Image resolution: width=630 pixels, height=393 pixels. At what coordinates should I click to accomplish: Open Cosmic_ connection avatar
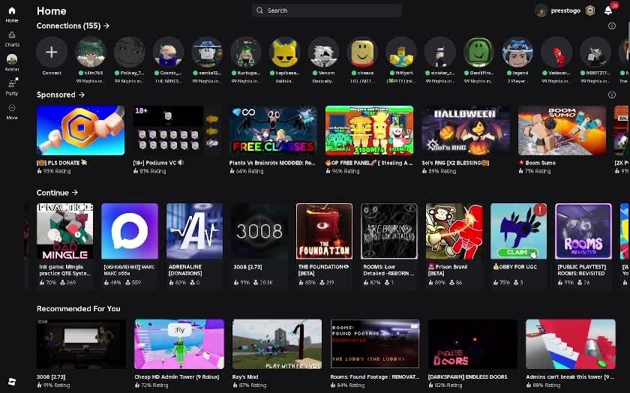click(168, 52)
